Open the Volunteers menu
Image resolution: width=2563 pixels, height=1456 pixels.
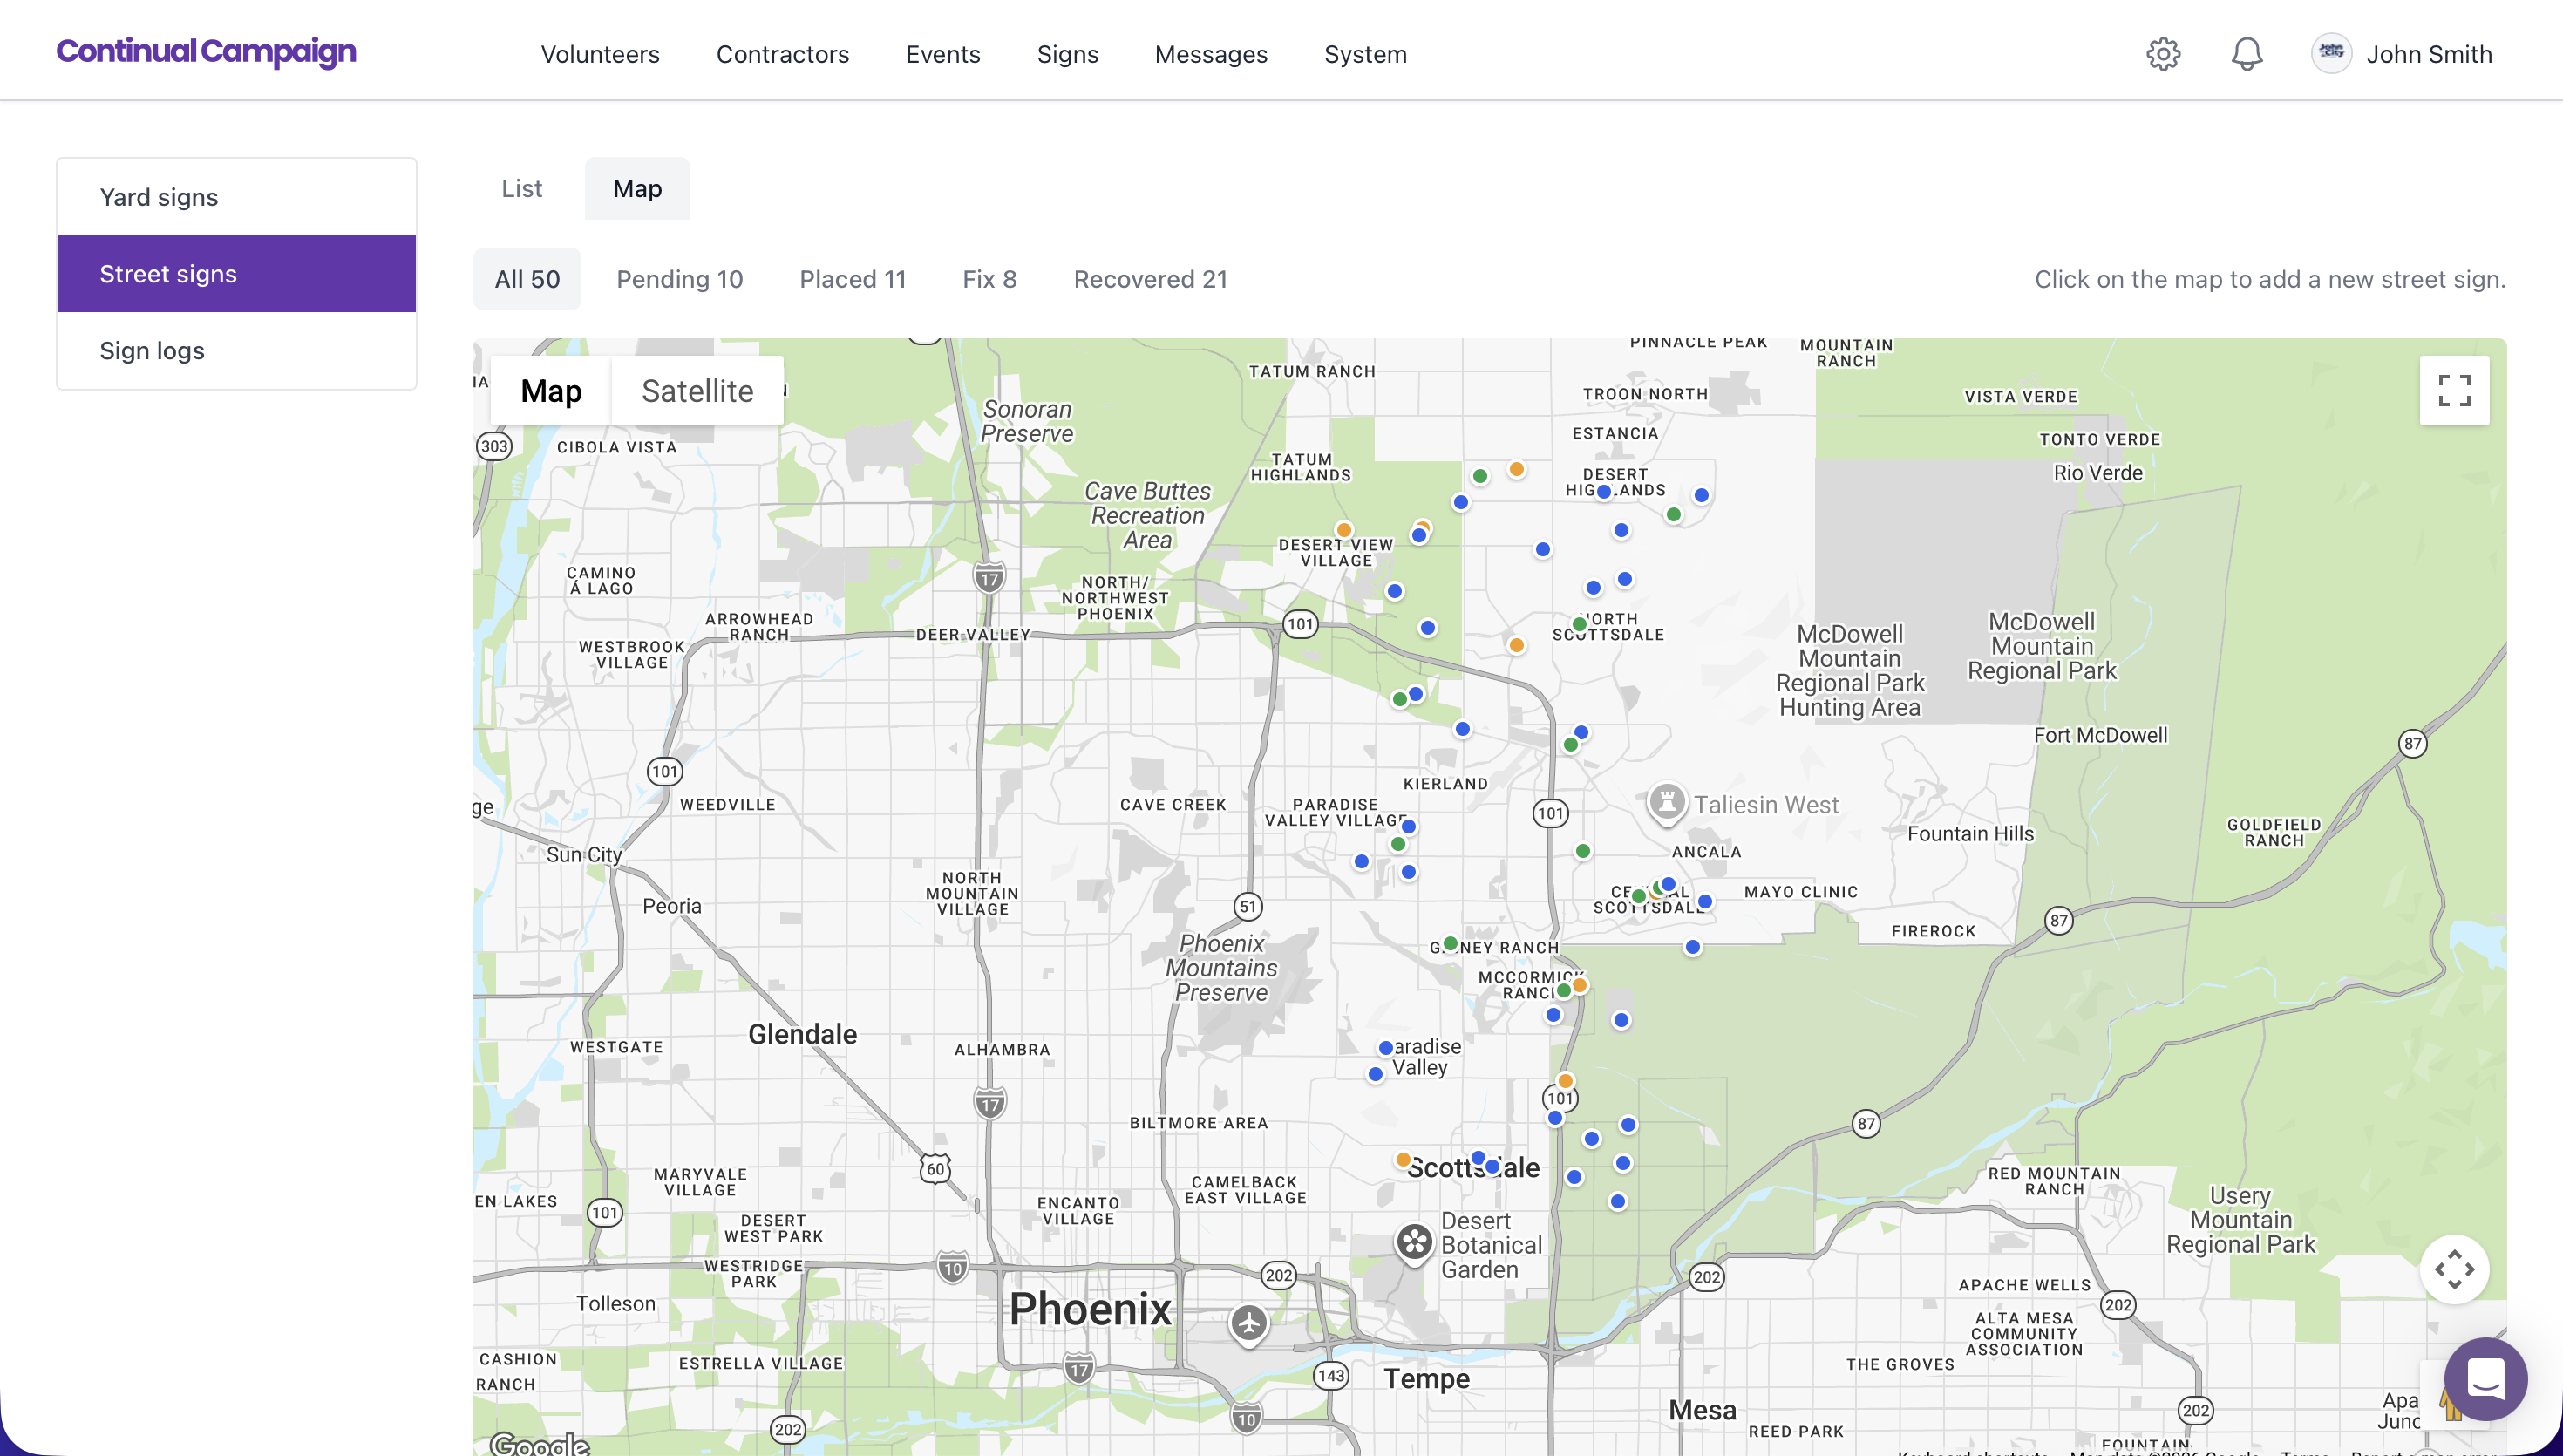coord(600,54)
